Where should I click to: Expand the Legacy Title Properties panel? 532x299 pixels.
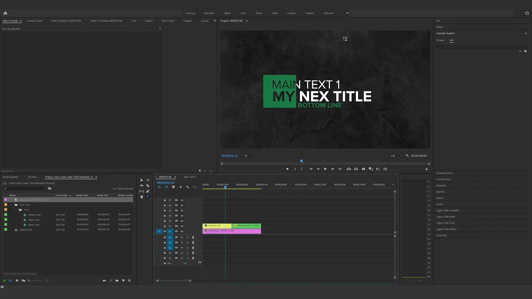click(x=448, y=211)
